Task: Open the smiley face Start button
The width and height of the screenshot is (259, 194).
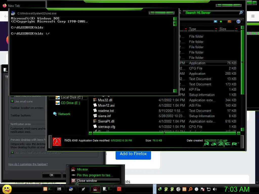Action: [7, 189]
